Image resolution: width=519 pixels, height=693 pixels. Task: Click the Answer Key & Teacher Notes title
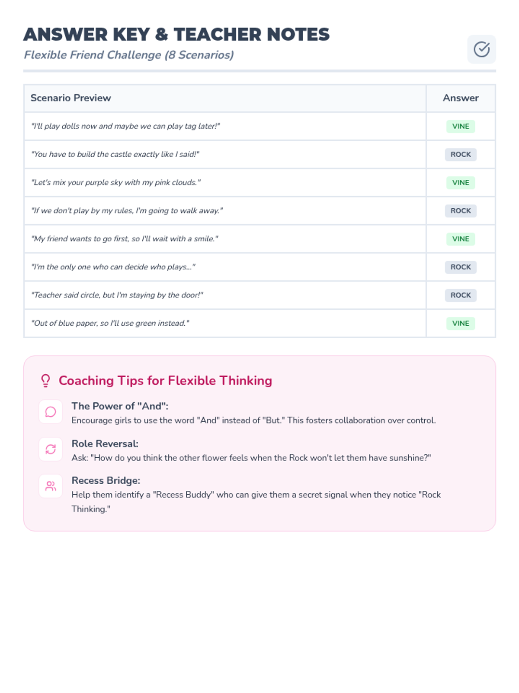coord(176,35)
